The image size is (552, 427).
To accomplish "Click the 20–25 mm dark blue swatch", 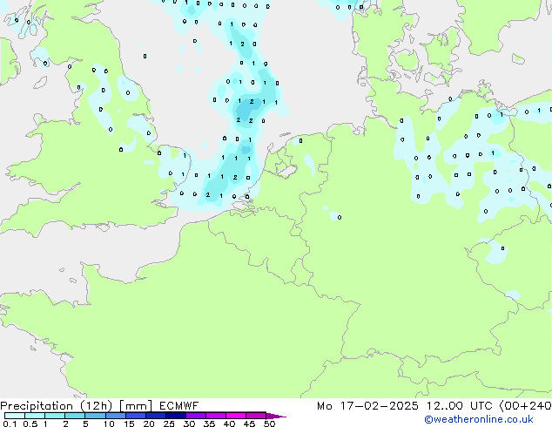I will pyautogui.click(x=155, y=416).
